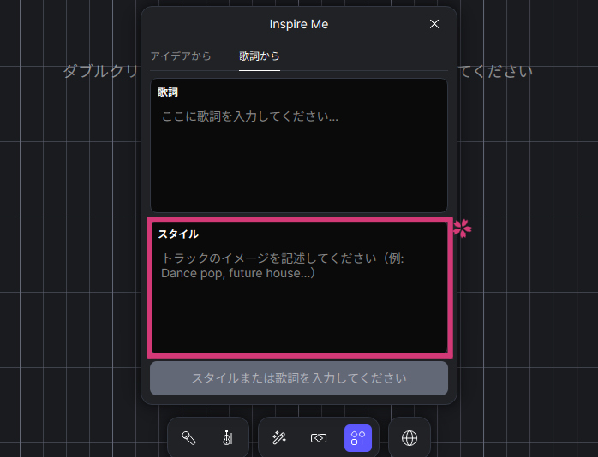The height and width of the screenshot is (457, 598).
Task: Click the Inspire Me dialog title
Action: [x=299, y=24]
